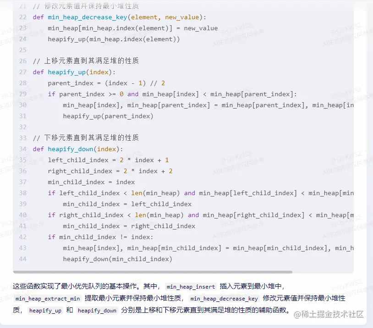The height and width of the screenshot is (328, 373).
Task: Click line 42 'if min_child_index != index:'
Action: pyautogui.click(x=101, y=237)
